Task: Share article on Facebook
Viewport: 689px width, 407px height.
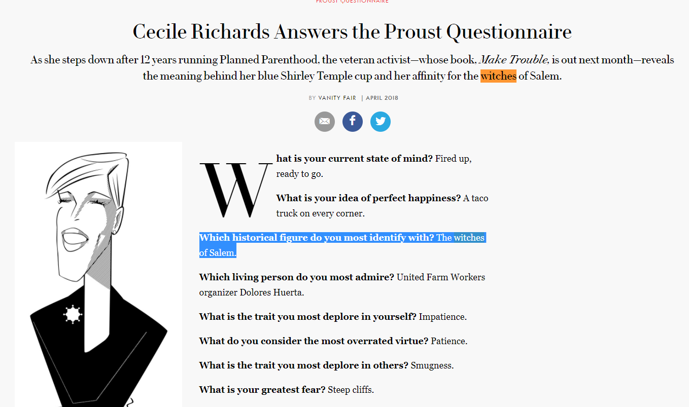Action: (x=353, y=122)
